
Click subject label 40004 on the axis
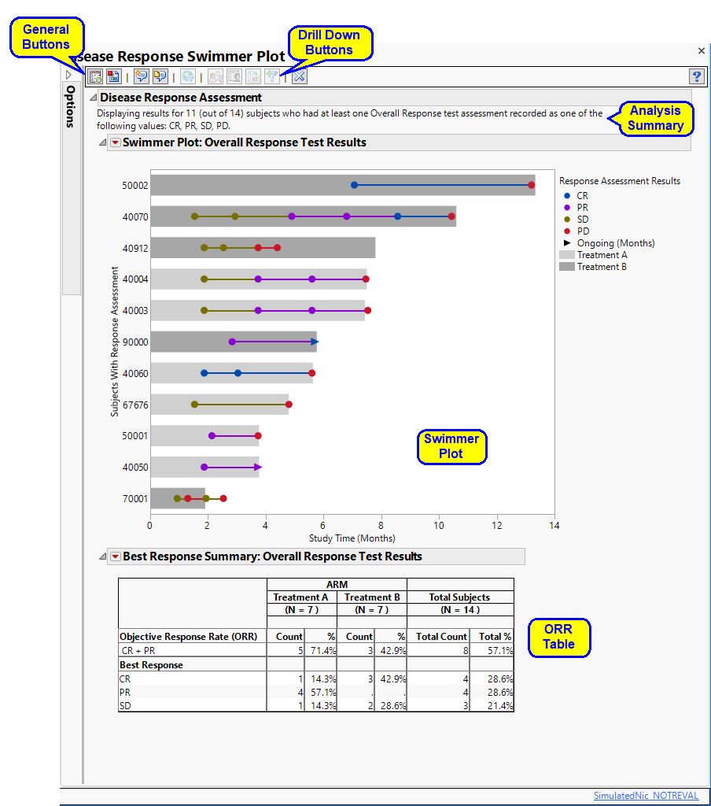[x=135, y=279]
